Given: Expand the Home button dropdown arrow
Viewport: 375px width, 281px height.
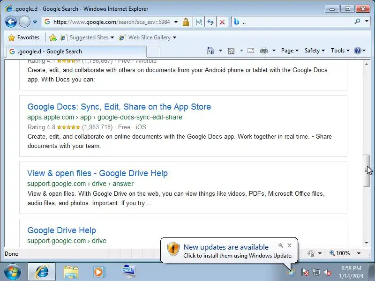Looking at the screenshot, I should [x=220, y=51].
